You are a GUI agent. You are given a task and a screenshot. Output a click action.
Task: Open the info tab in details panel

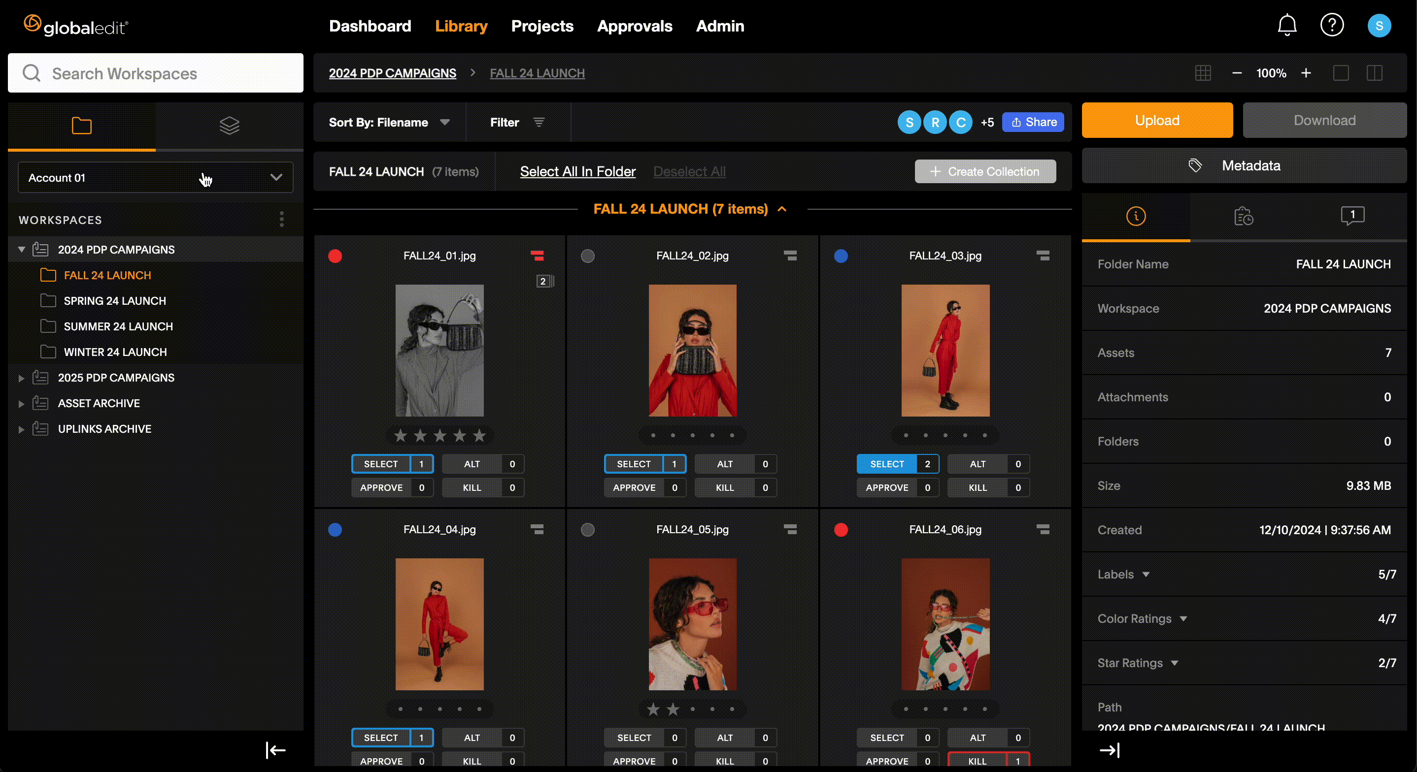[x=1136, y=216]
